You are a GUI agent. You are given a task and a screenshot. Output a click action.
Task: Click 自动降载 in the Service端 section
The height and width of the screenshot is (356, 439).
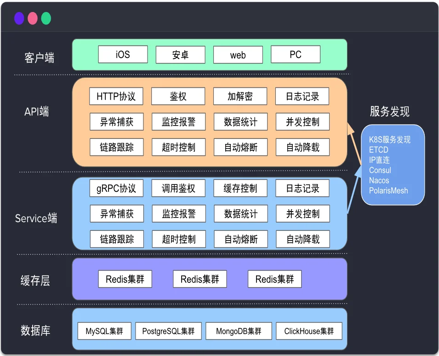pyautogui.click(x=303, y=239)
